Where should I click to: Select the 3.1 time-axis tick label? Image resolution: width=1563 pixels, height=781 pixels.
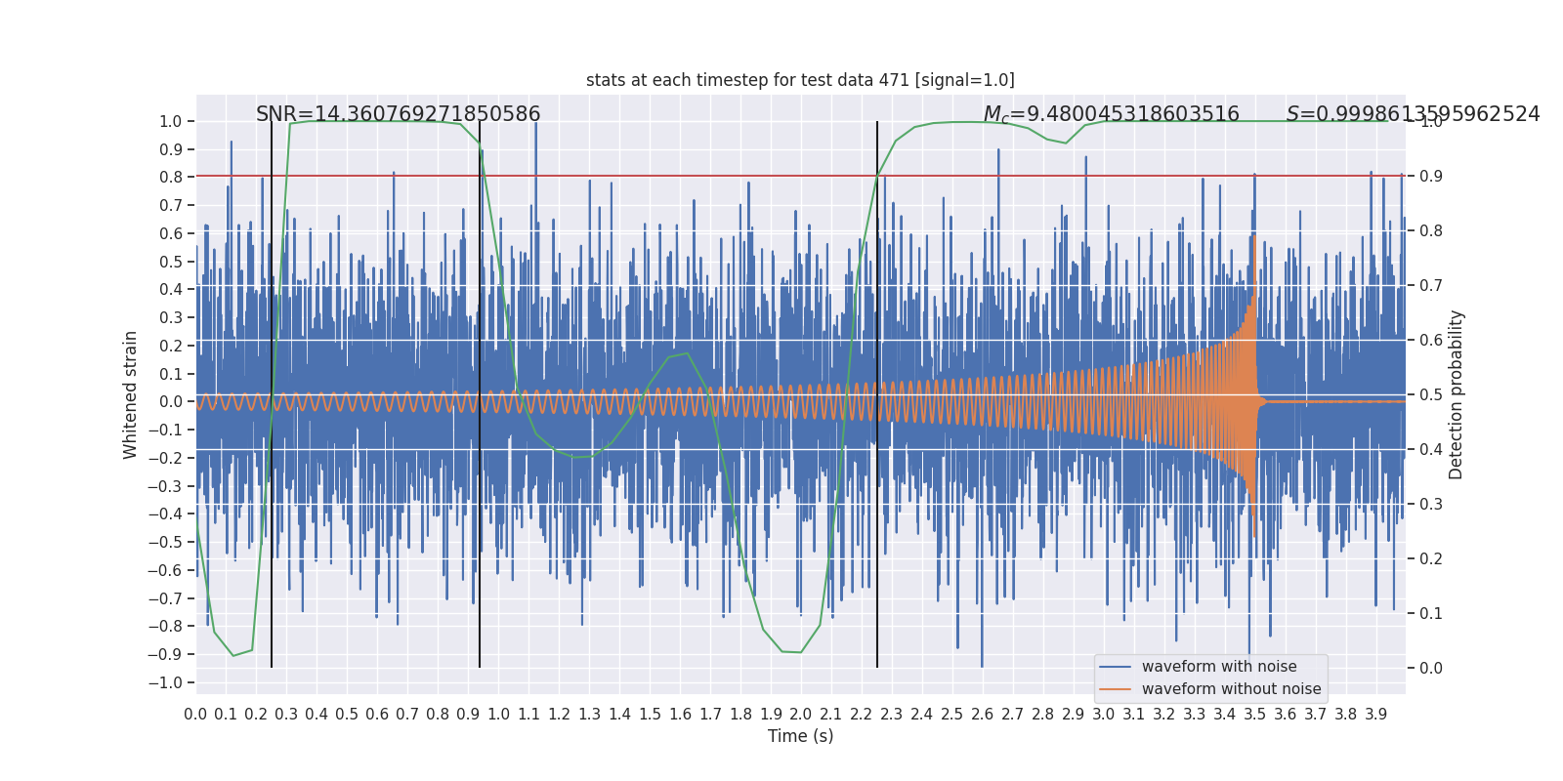pos(1133,714)
